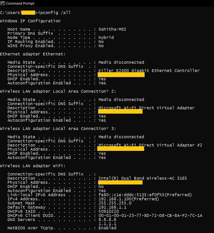214x233 pixels.
Task: Click the DHCPv6 Client DUID value
Action: 150,216
